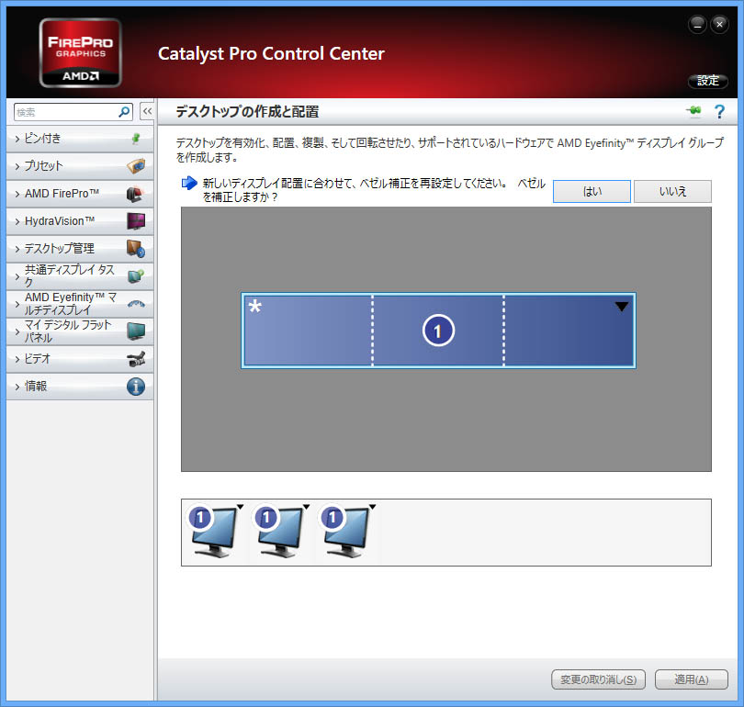Click the 変更の取り消し(S) button

tap(598, 679)
